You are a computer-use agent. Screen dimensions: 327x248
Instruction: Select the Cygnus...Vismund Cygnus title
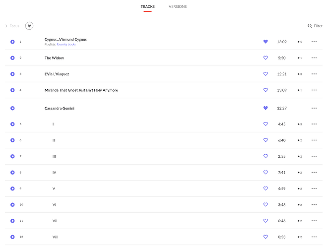point(65,39)
